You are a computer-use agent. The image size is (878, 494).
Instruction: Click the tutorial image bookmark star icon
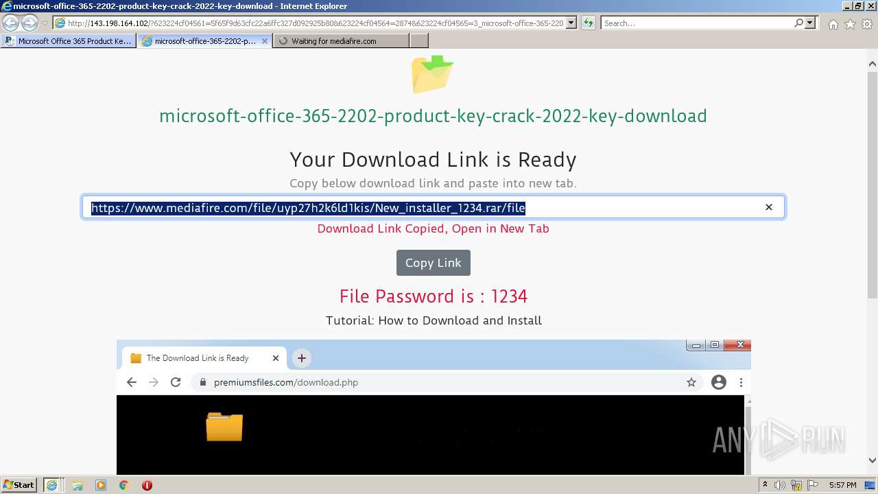point(691,382)
